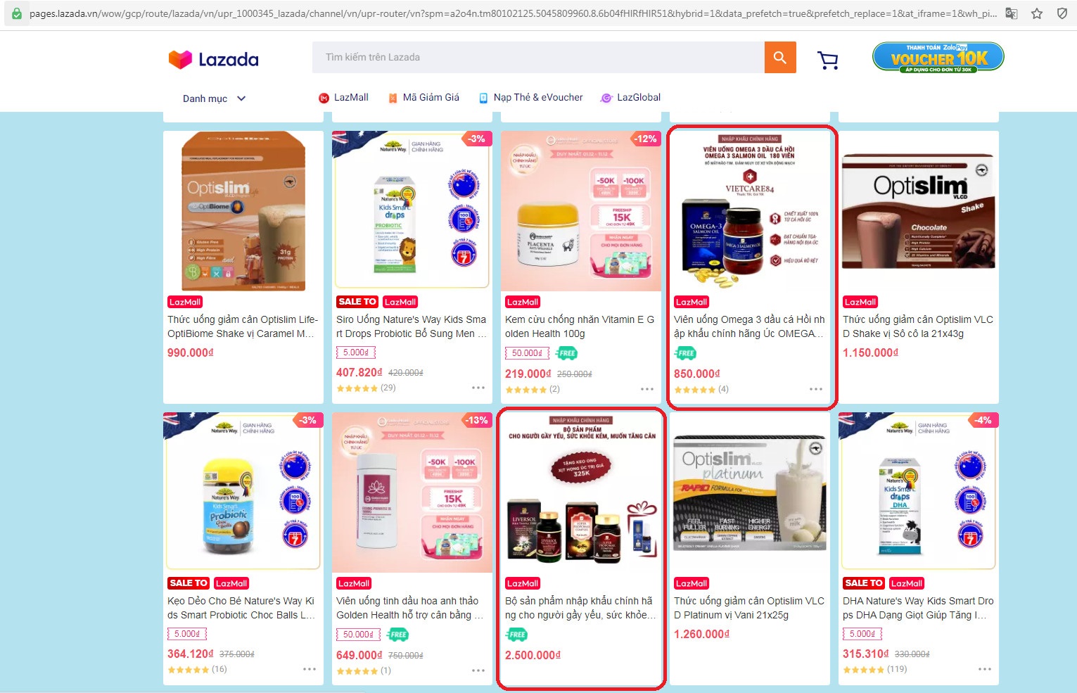The image size is (1077, 693).
Task: Open more options dots on Omega 3 product
Action: tap(816, 389)
